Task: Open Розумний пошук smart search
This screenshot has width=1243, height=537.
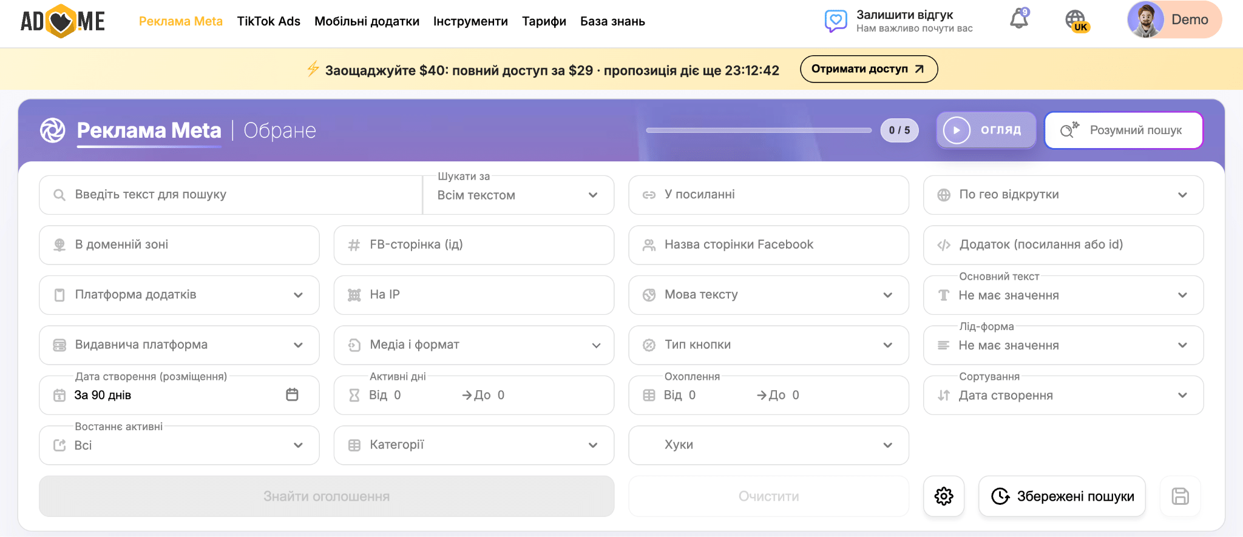Action: (x=1123, y=130)
